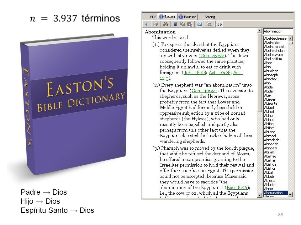Viewport: 301px width, 225px height.
Task: Go back with the blue arrow icon
Action: 146,24
